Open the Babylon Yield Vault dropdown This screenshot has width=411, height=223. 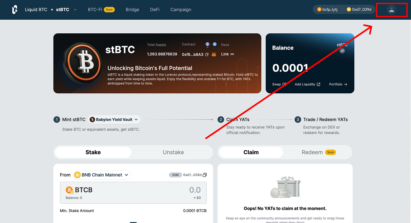pyautogui.click(x=114, y=119)
